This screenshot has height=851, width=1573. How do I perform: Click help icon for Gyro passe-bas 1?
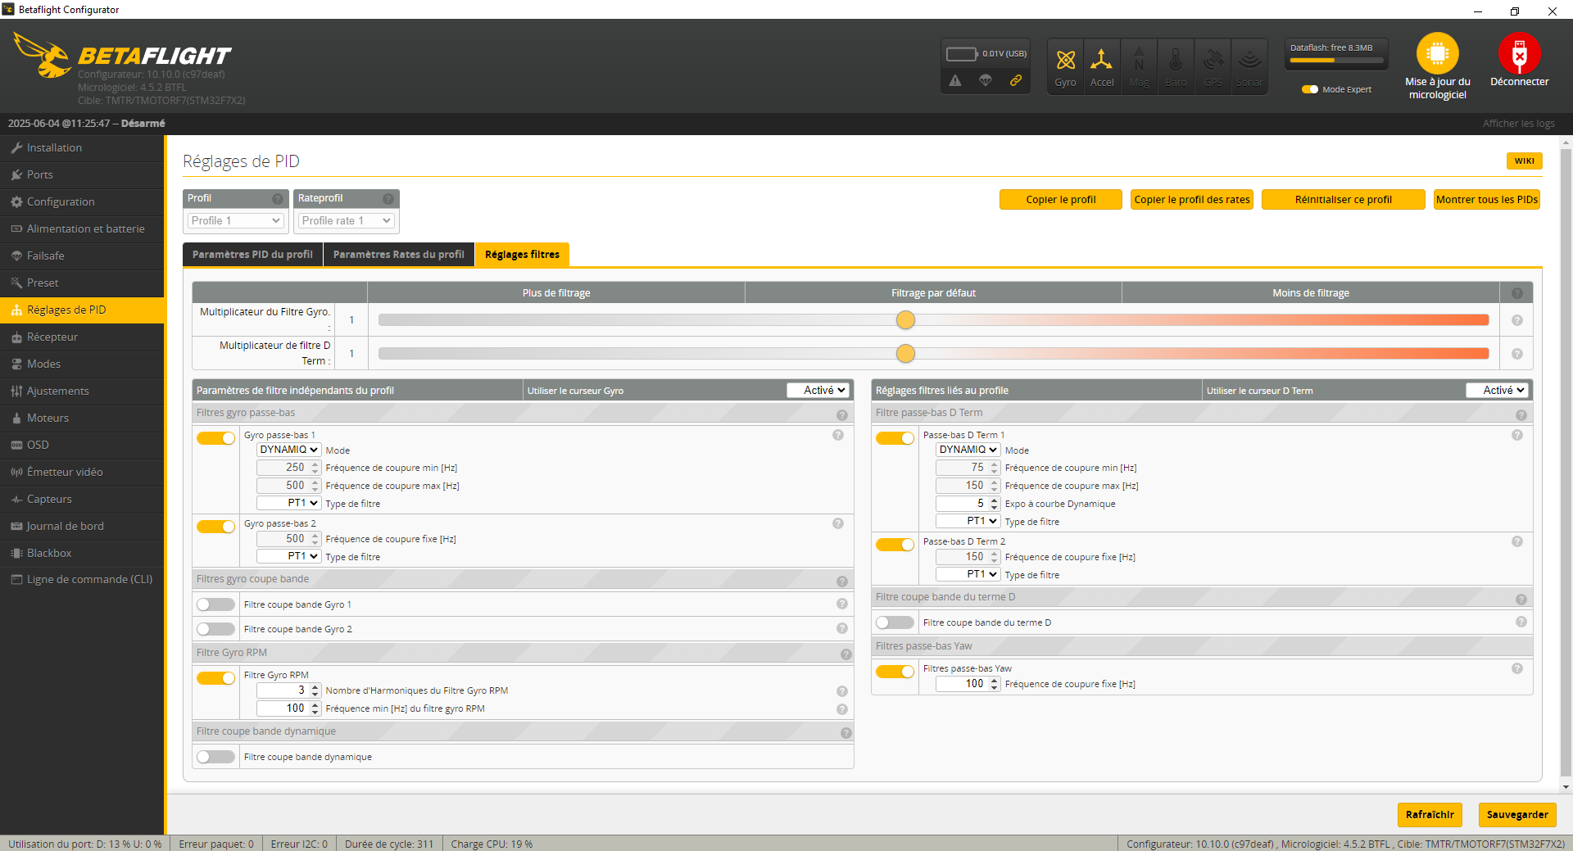pyautogui.click(x=837, y=435)
